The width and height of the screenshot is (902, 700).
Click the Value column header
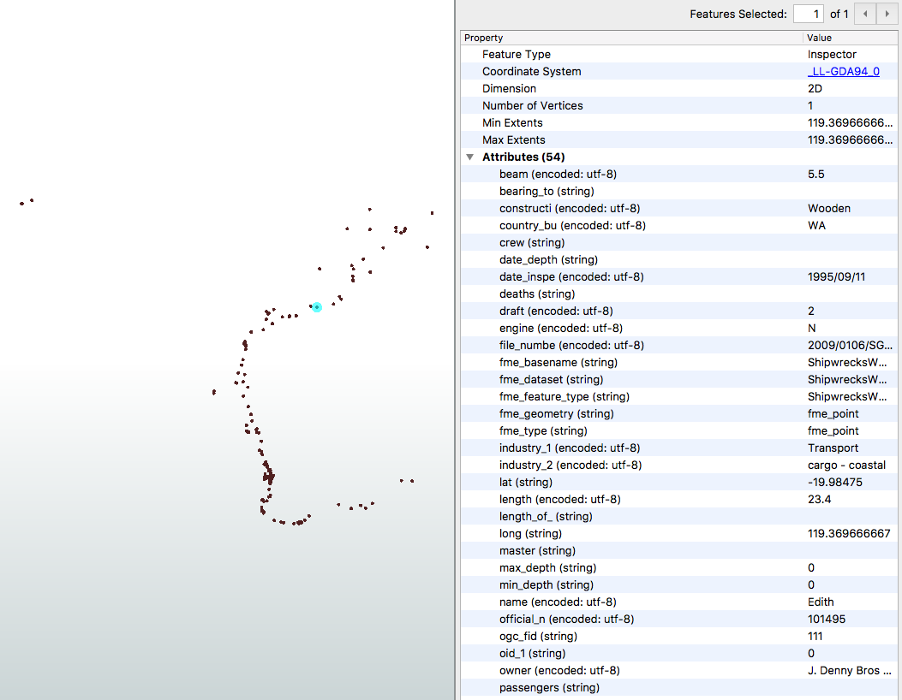click(x=819, y=38)
